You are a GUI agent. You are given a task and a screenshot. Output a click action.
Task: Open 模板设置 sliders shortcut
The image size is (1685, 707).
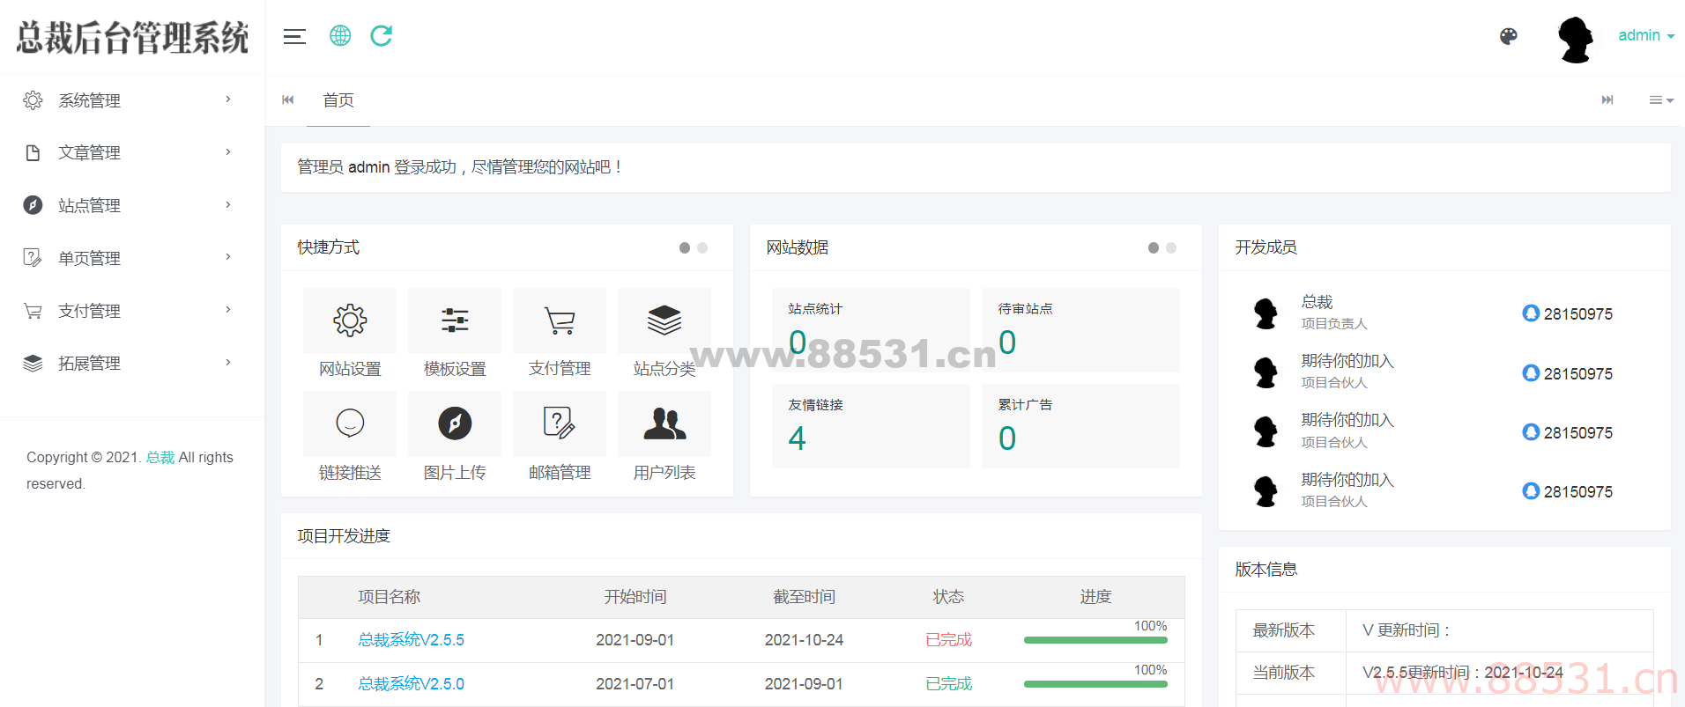pyautogui.click(x=455, y=320)
